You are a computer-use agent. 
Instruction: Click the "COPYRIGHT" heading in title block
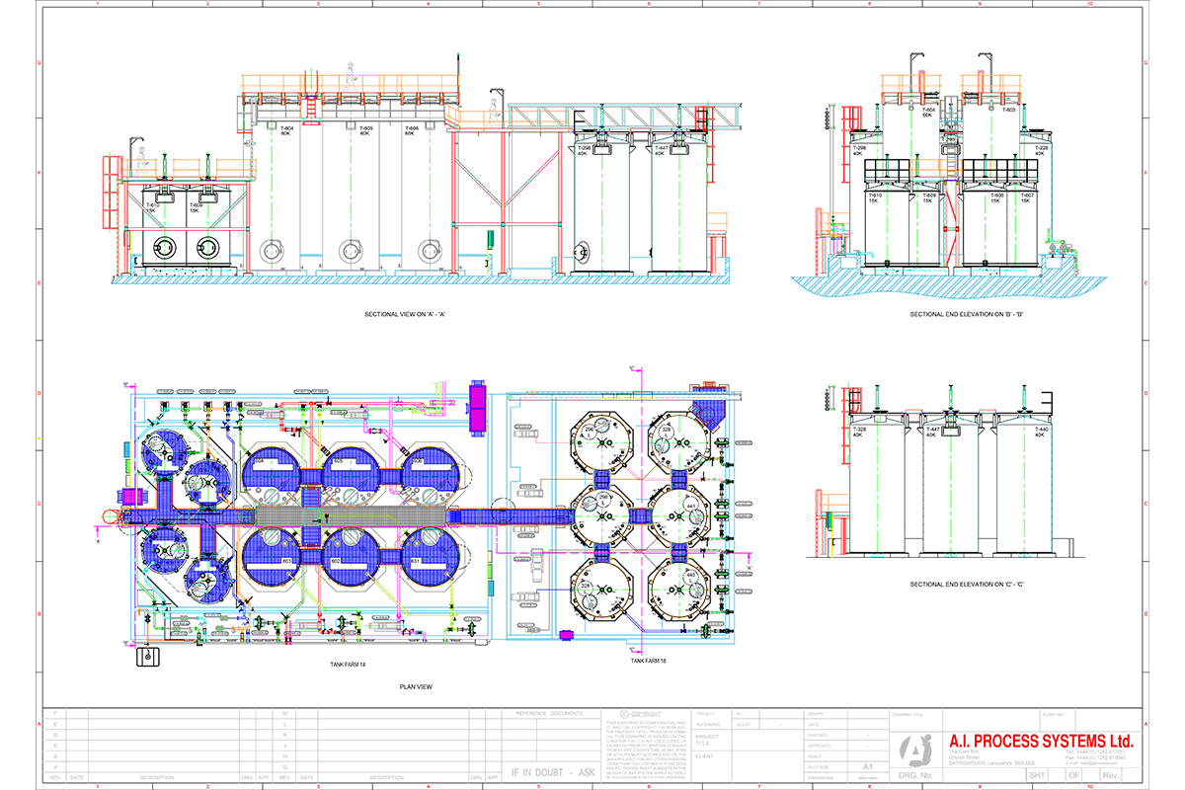[x=647, y=713]
